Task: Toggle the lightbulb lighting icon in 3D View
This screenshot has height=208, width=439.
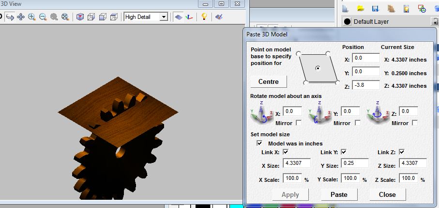Action: [205, 17]
